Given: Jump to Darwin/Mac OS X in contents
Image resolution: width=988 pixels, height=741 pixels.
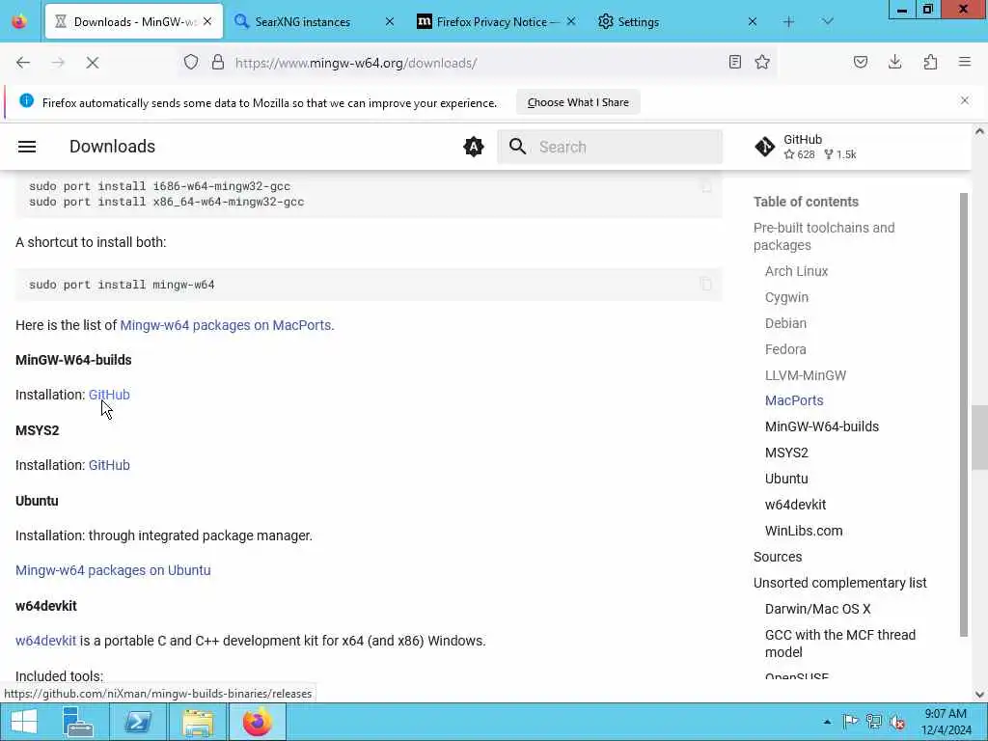Looking at the screenshot, I should (x=818, y=609).
